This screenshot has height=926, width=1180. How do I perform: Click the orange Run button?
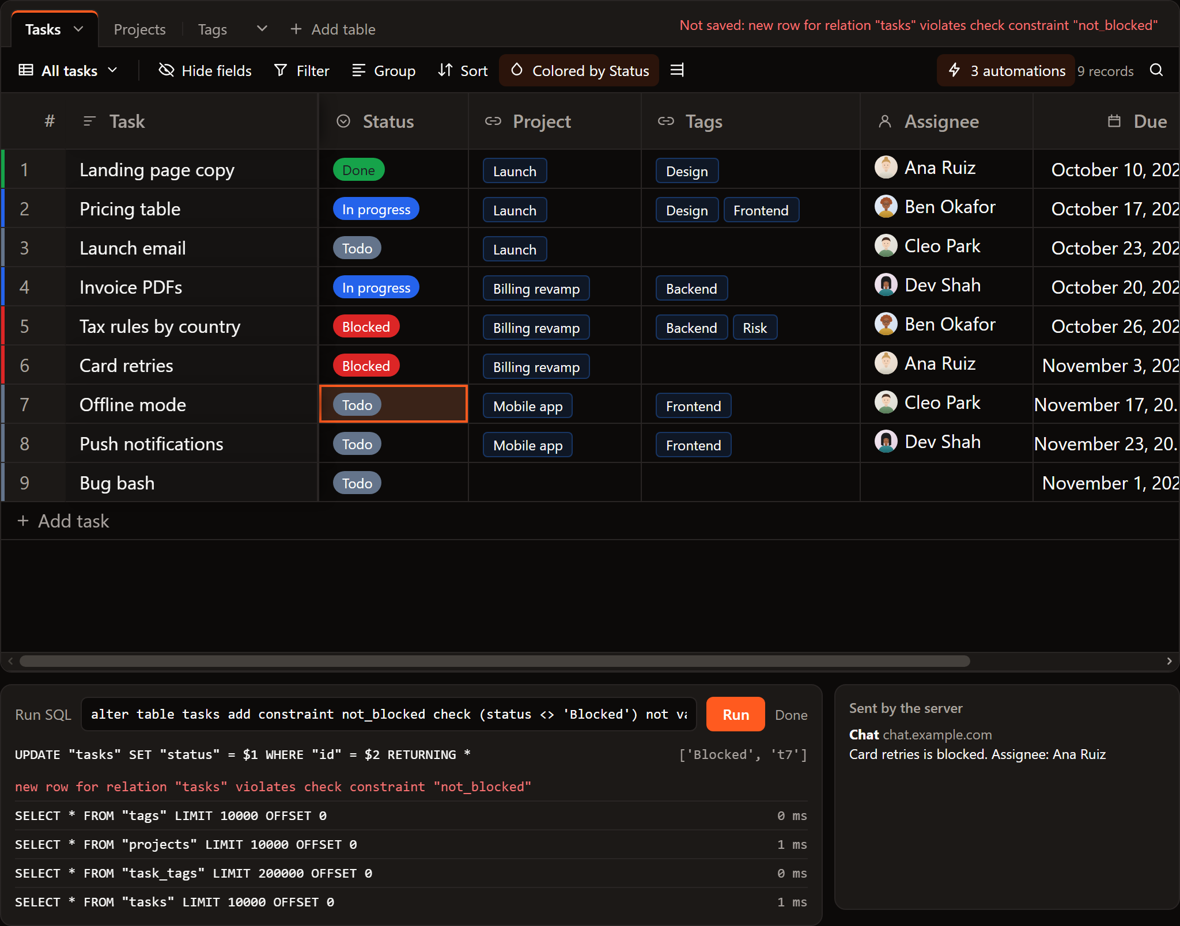(x=736, y=714)
